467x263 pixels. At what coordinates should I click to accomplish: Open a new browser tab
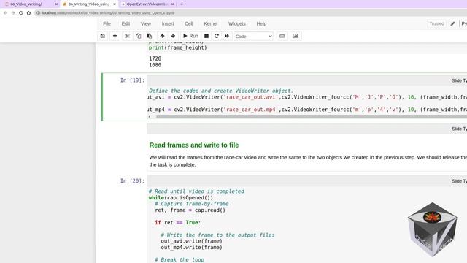click(182, 4)
